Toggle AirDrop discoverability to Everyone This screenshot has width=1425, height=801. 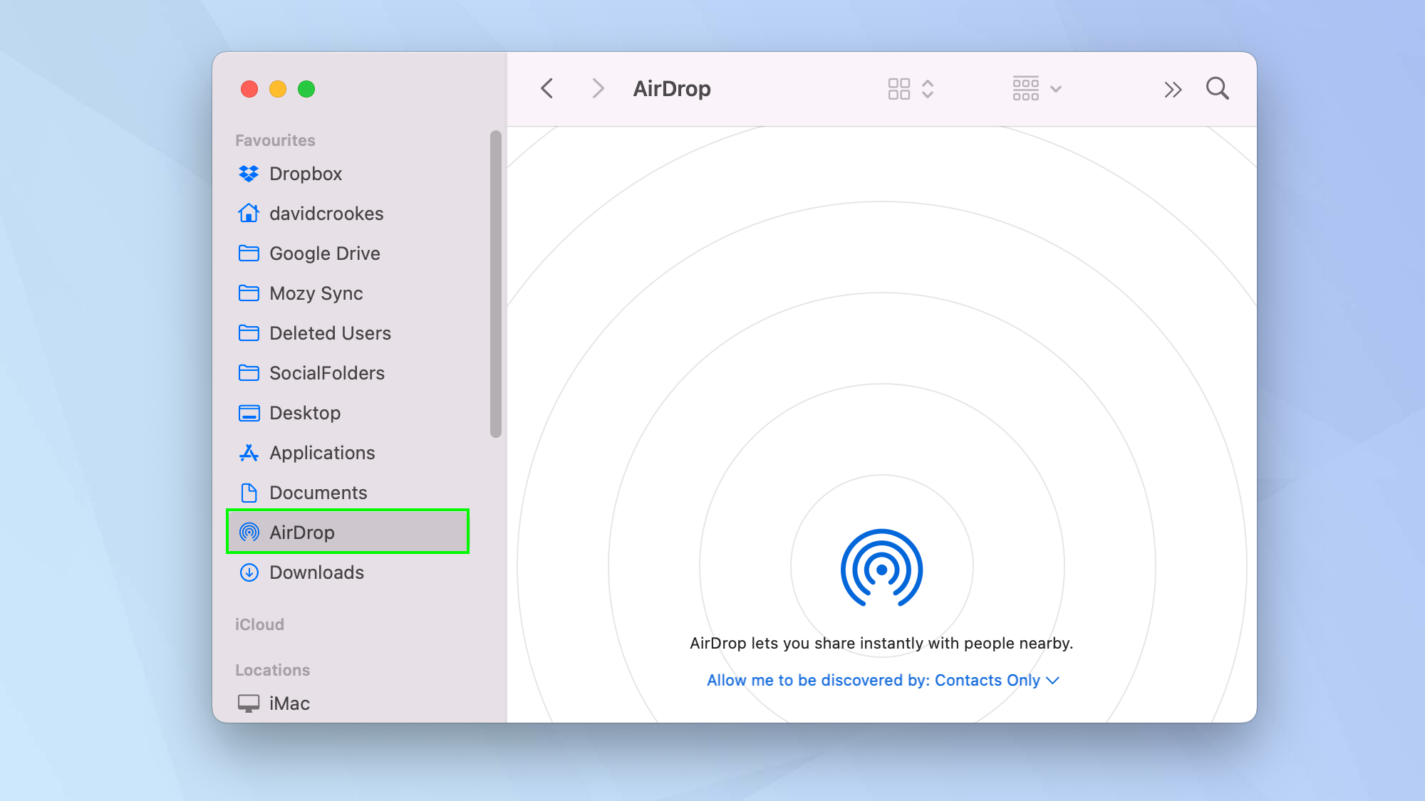882,680
